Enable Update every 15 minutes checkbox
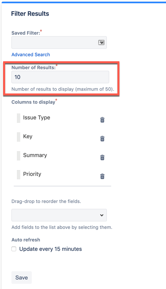The image size is (166, 289). coord(14,249)
